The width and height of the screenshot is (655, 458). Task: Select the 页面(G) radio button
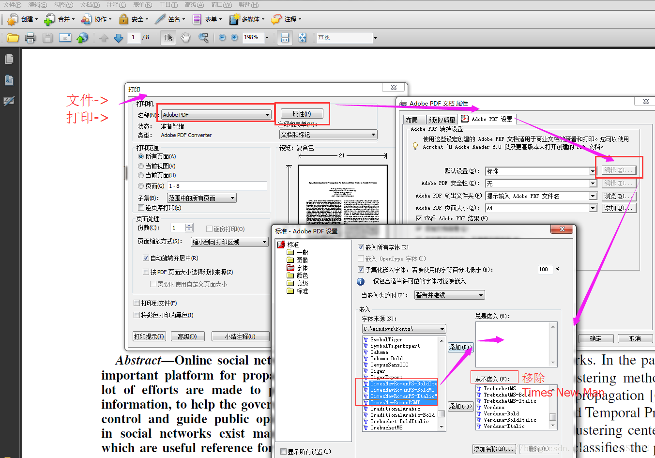[141, 186]
